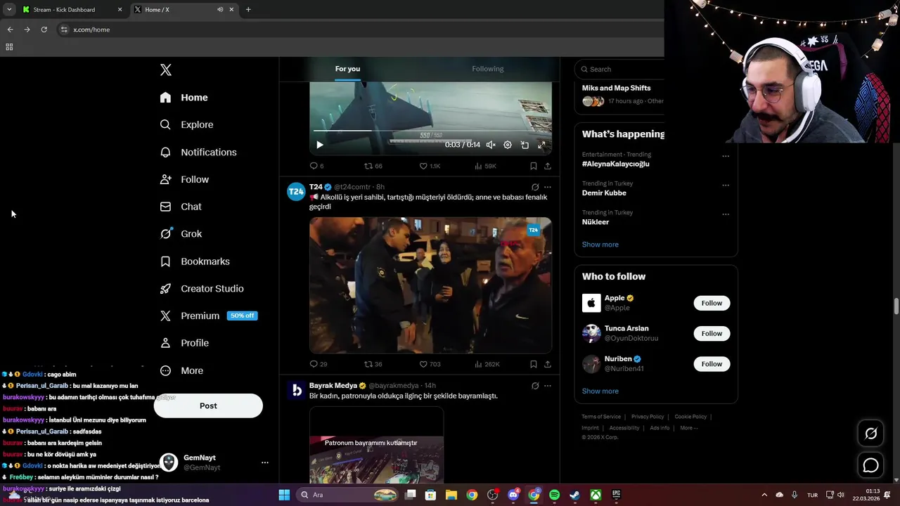Open T24 post video thumbnail

click(x=430, y=285)
